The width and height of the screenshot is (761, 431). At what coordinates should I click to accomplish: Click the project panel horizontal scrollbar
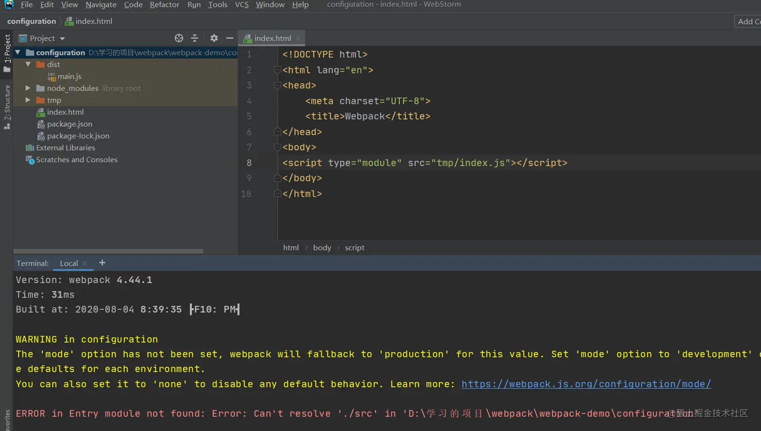108,251
